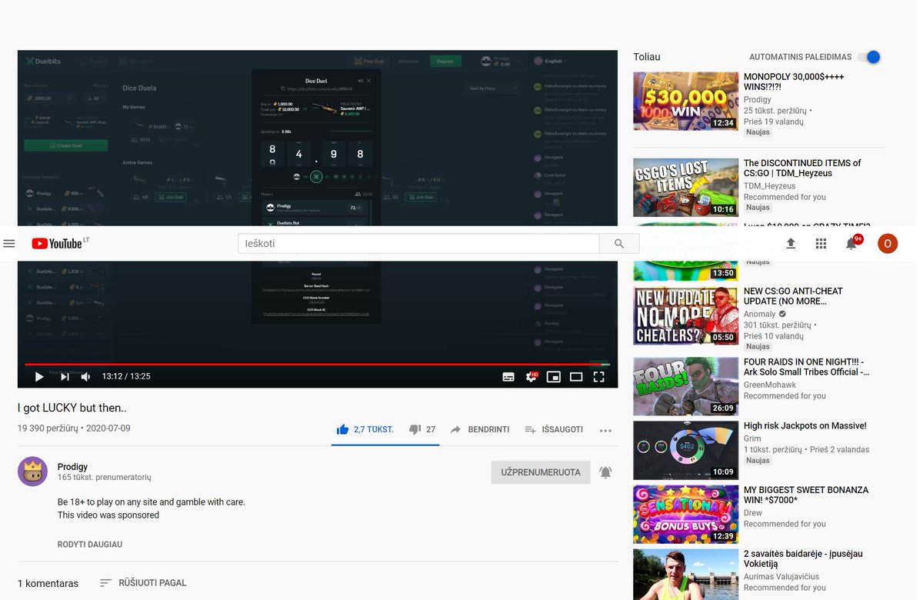Open NEW CS:GO ANTI-CHEAT UPDATE video
This screenshot has width=923, height=600.
coord(793,296)
